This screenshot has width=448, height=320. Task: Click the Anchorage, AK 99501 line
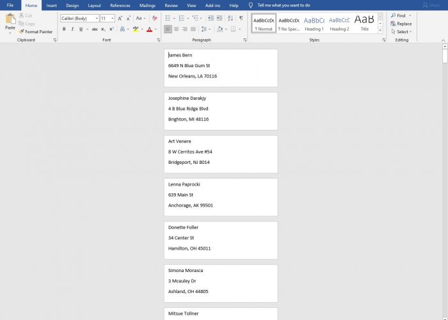191,205
